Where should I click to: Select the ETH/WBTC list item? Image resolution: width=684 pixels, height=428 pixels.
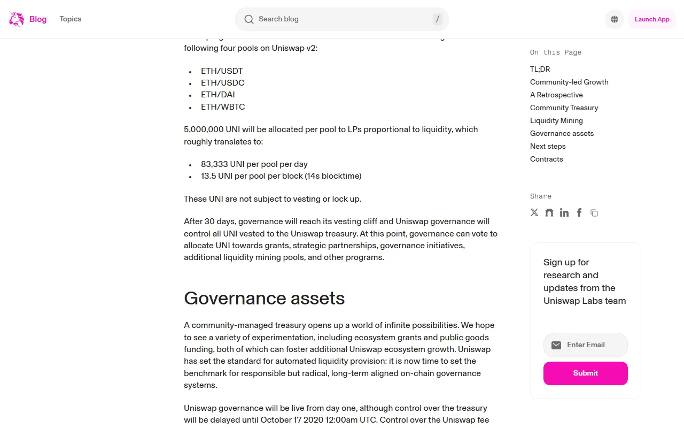point(223,107)
